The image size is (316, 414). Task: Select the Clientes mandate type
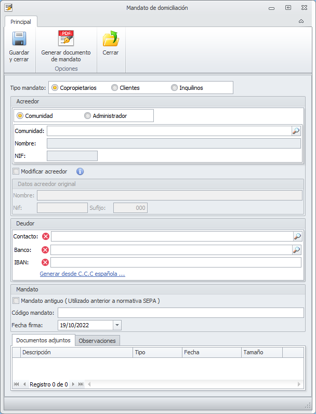(x=115, y=88)
